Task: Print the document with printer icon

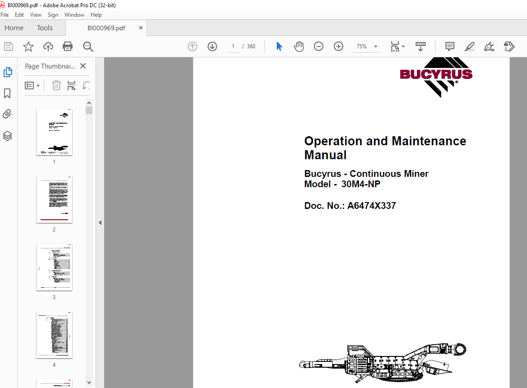Action: (68, 46)
